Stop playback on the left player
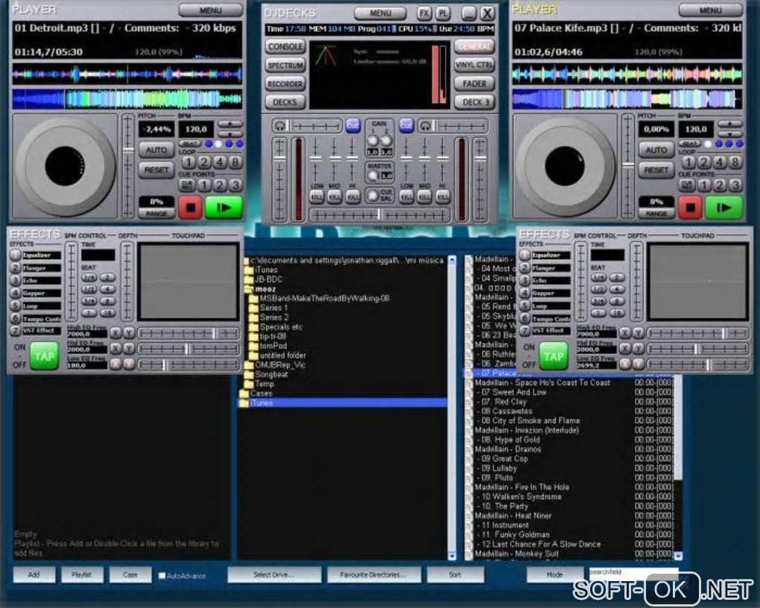Image resolution: width=760 pixels, height=608 pixels. point(191,208)
